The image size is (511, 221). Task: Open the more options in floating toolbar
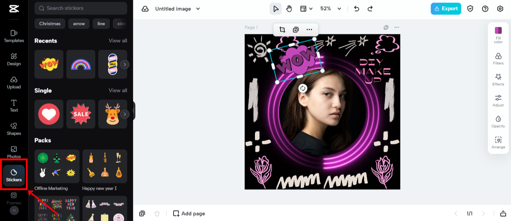[309, 30]
